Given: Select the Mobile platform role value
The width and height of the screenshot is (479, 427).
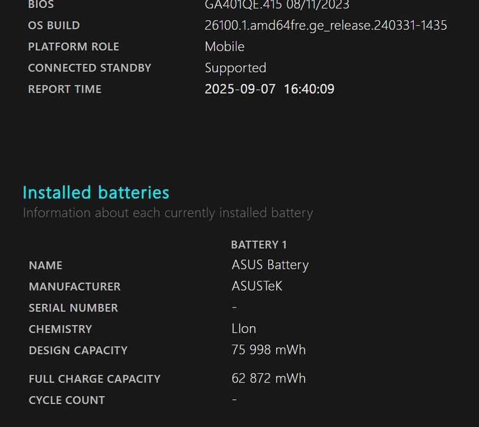Looking at the screenshot, I should [224, 47].
